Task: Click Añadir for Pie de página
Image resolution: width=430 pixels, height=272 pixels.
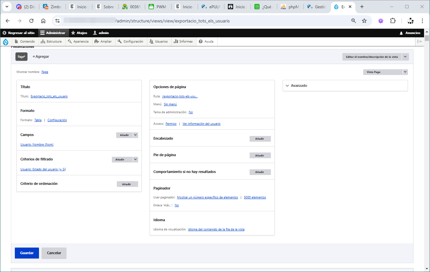Action: pyautogui.click(x=260, y=155)
